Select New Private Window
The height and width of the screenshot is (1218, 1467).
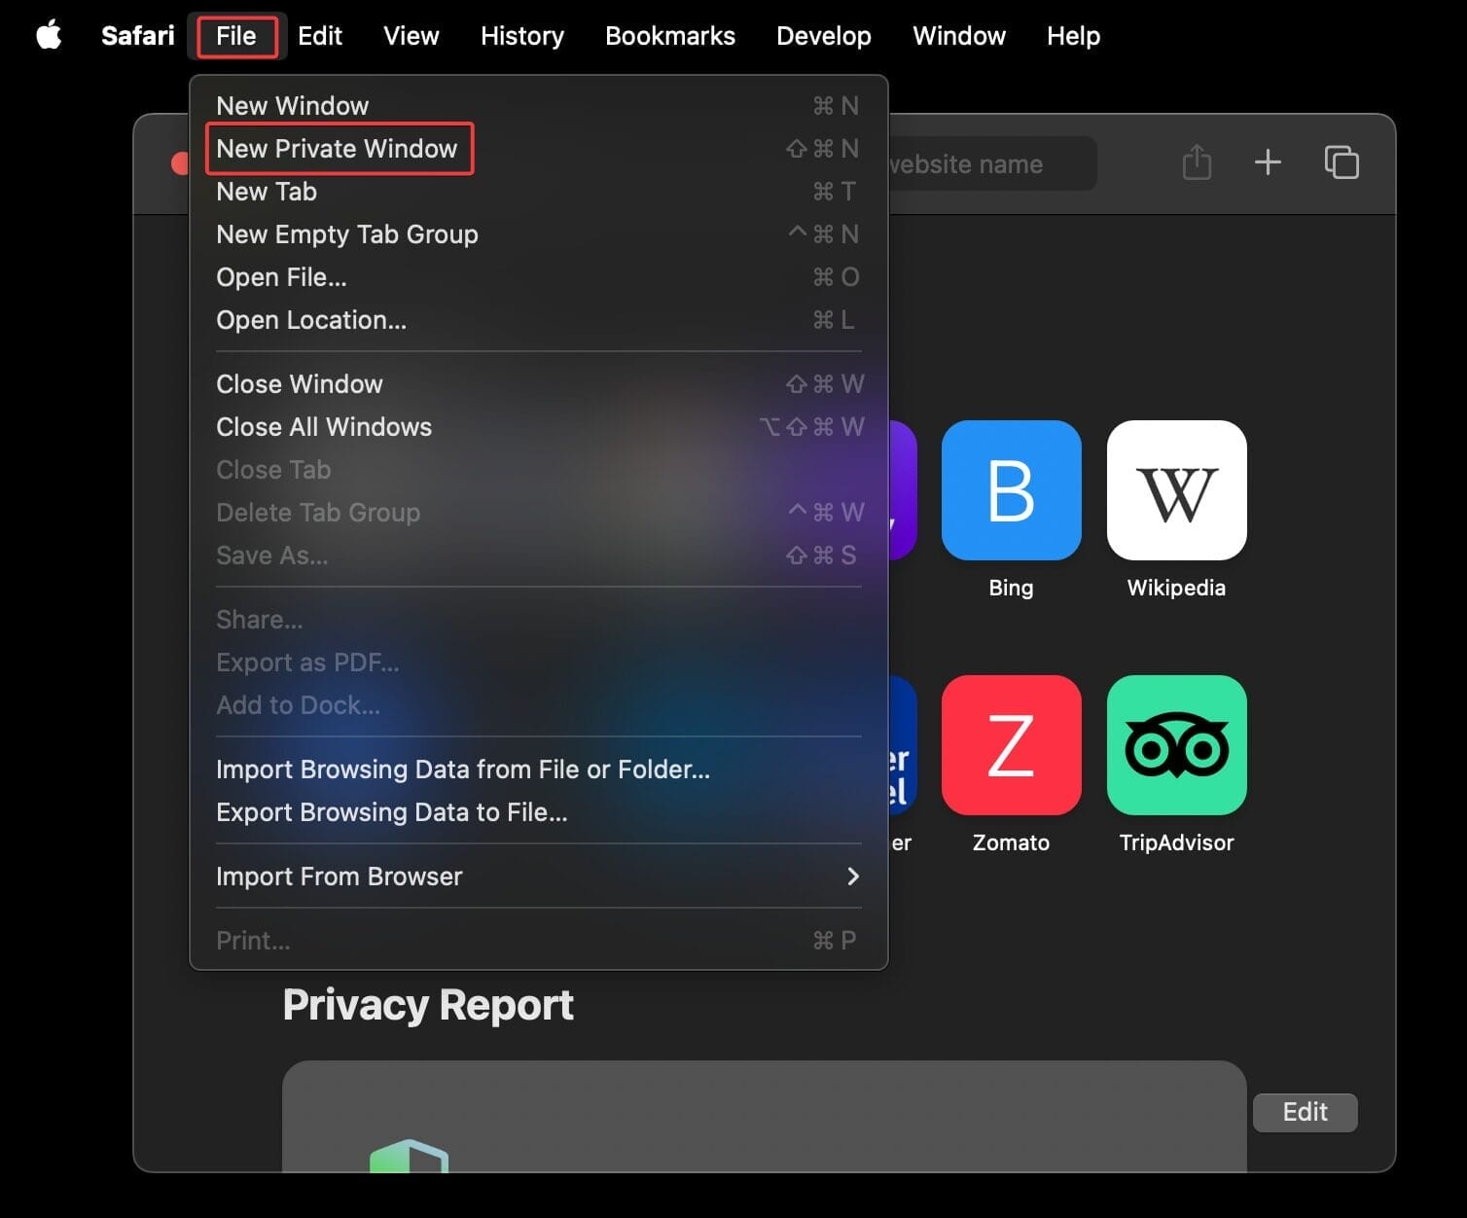[x=338, y=149]
